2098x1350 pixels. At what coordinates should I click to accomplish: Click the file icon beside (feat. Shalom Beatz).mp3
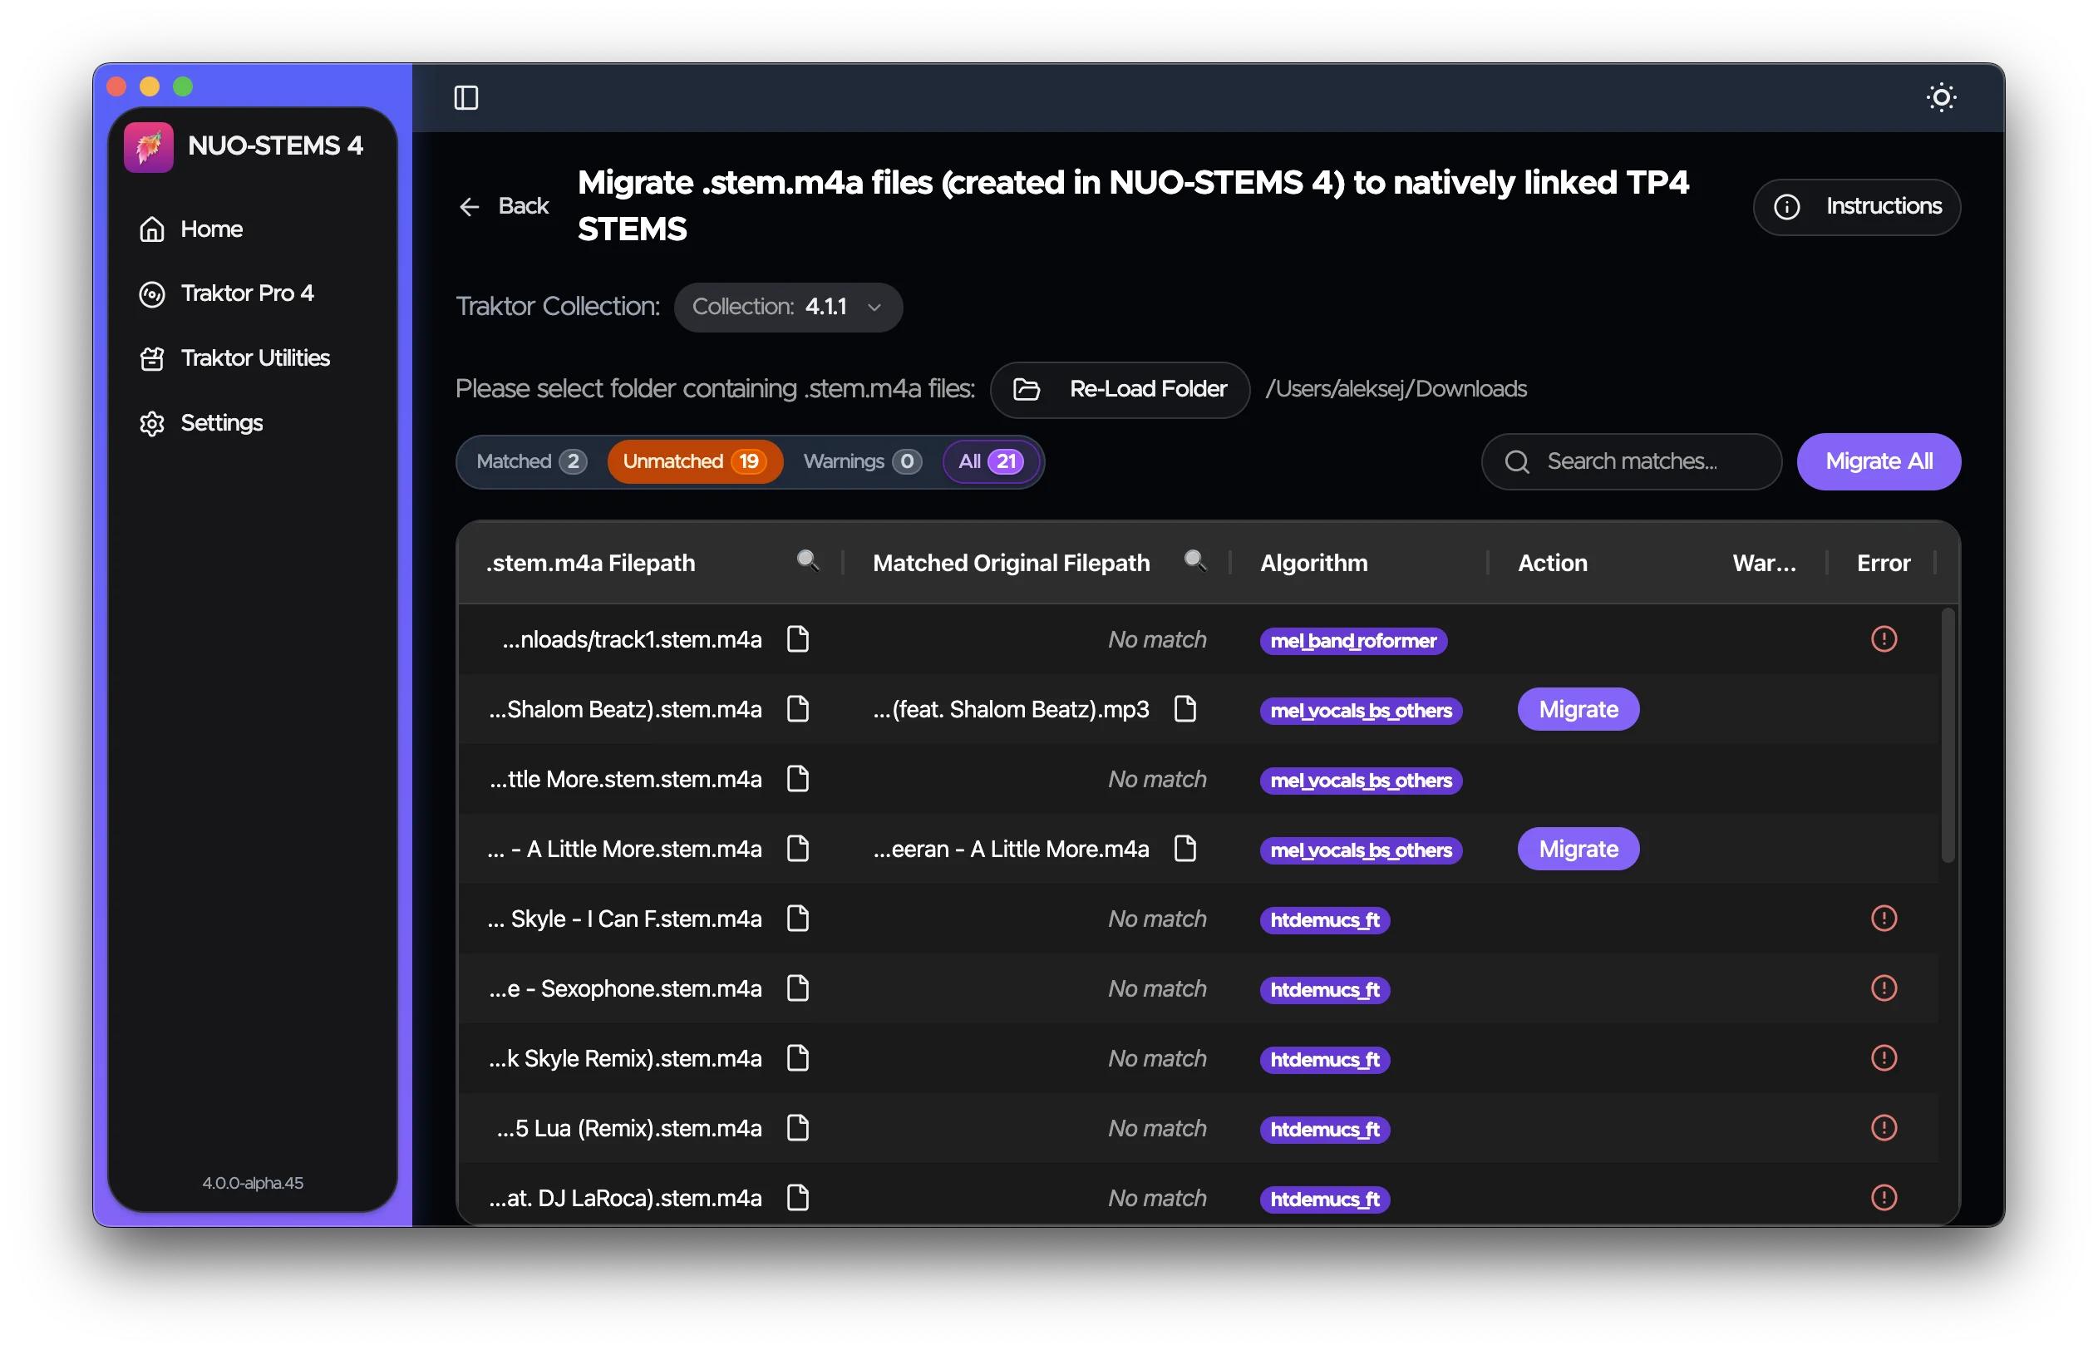(1184, 708)
